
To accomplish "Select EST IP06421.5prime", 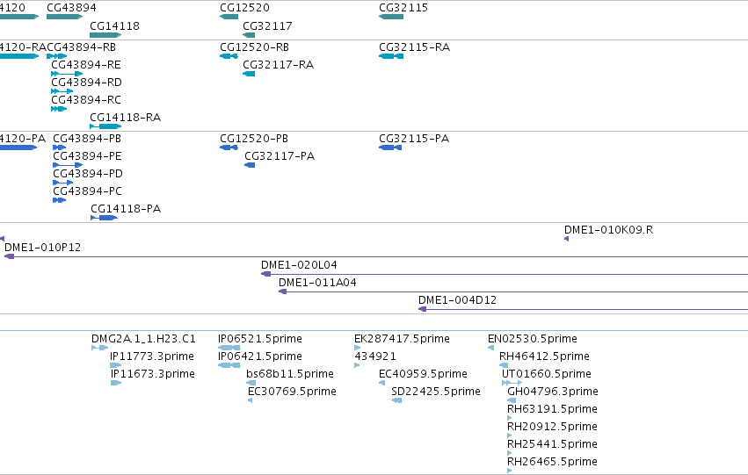I will pyautogui.click(x=229, y=366).
